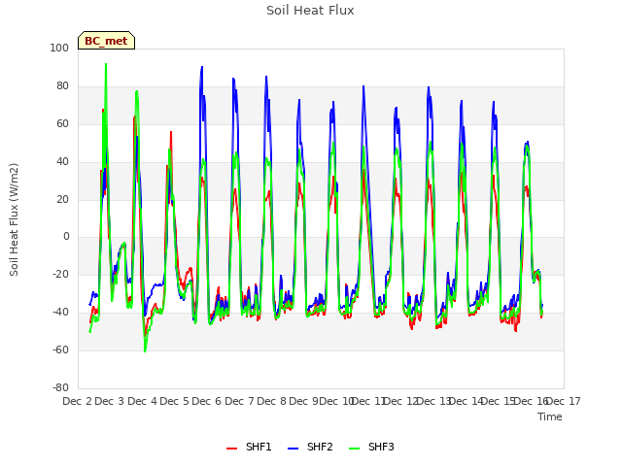This screenshot has width=622, height=466.
Task: Select the Soil Heat Flux chart title
Action: coord(310,11)
